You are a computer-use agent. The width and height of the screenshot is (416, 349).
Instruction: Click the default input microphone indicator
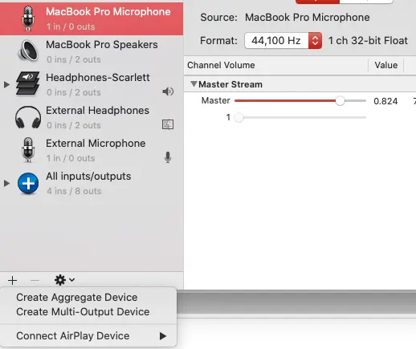pyautogui.click(x=168, y=157)
